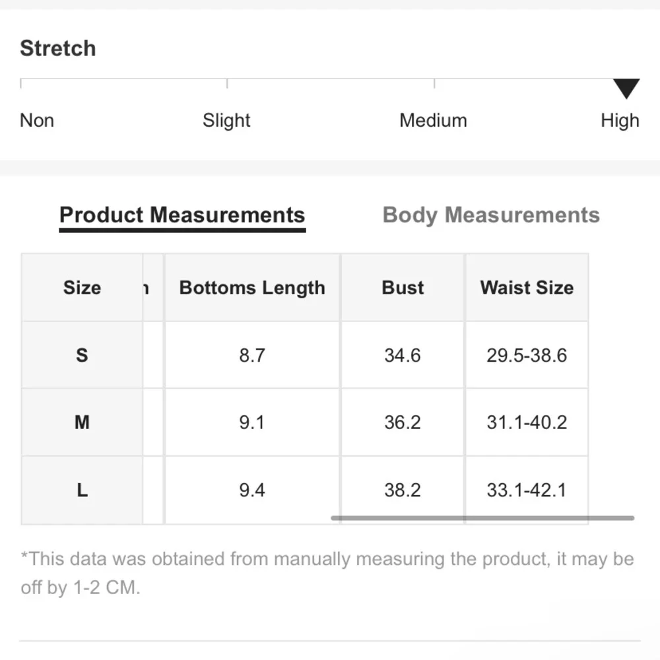Click the Bust column header
This screenshot has width=660, height=660.
click(x=403, y=288)
